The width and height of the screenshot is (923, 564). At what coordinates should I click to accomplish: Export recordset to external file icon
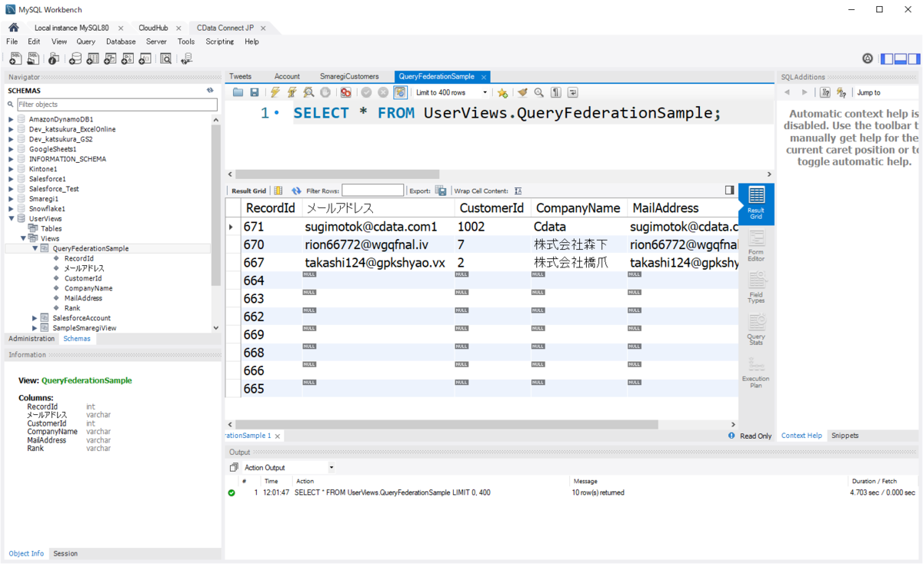(441, 191)
